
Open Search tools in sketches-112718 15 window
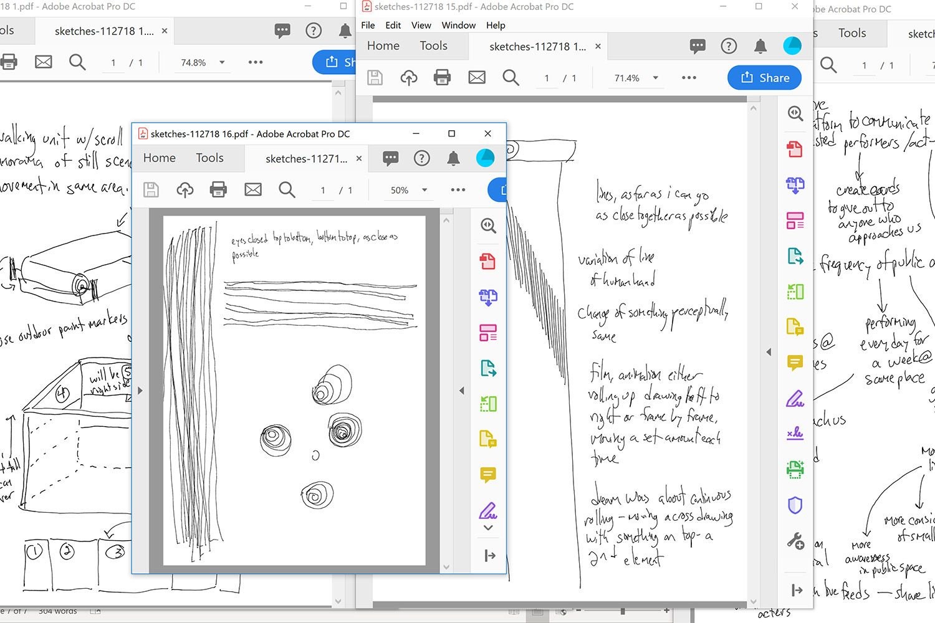[795, 113]
